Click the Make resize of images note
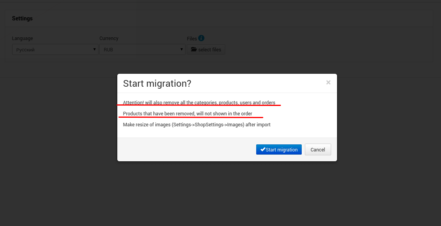 point(197,124)
